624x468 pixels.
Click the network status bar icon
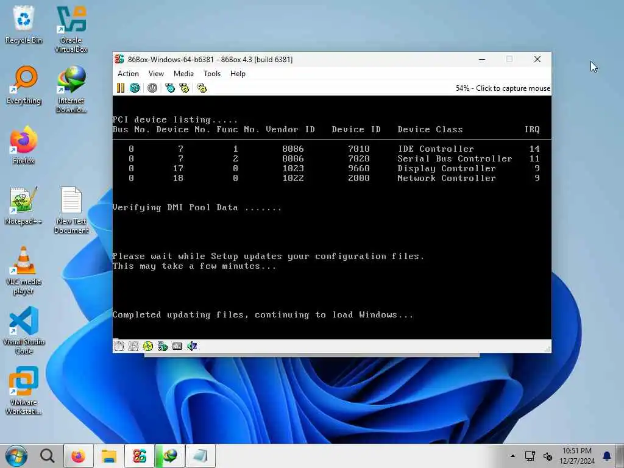point(162,346)
